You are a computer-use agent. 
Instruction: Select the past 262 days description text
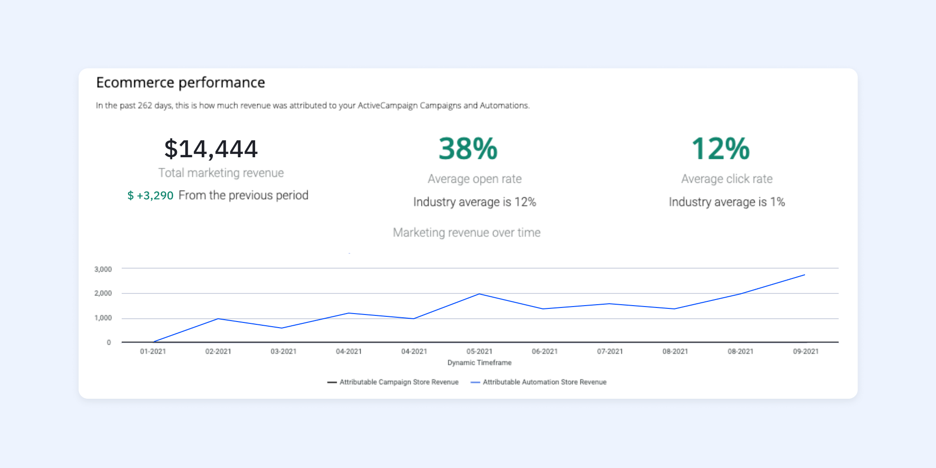click(x=313, y=106)
